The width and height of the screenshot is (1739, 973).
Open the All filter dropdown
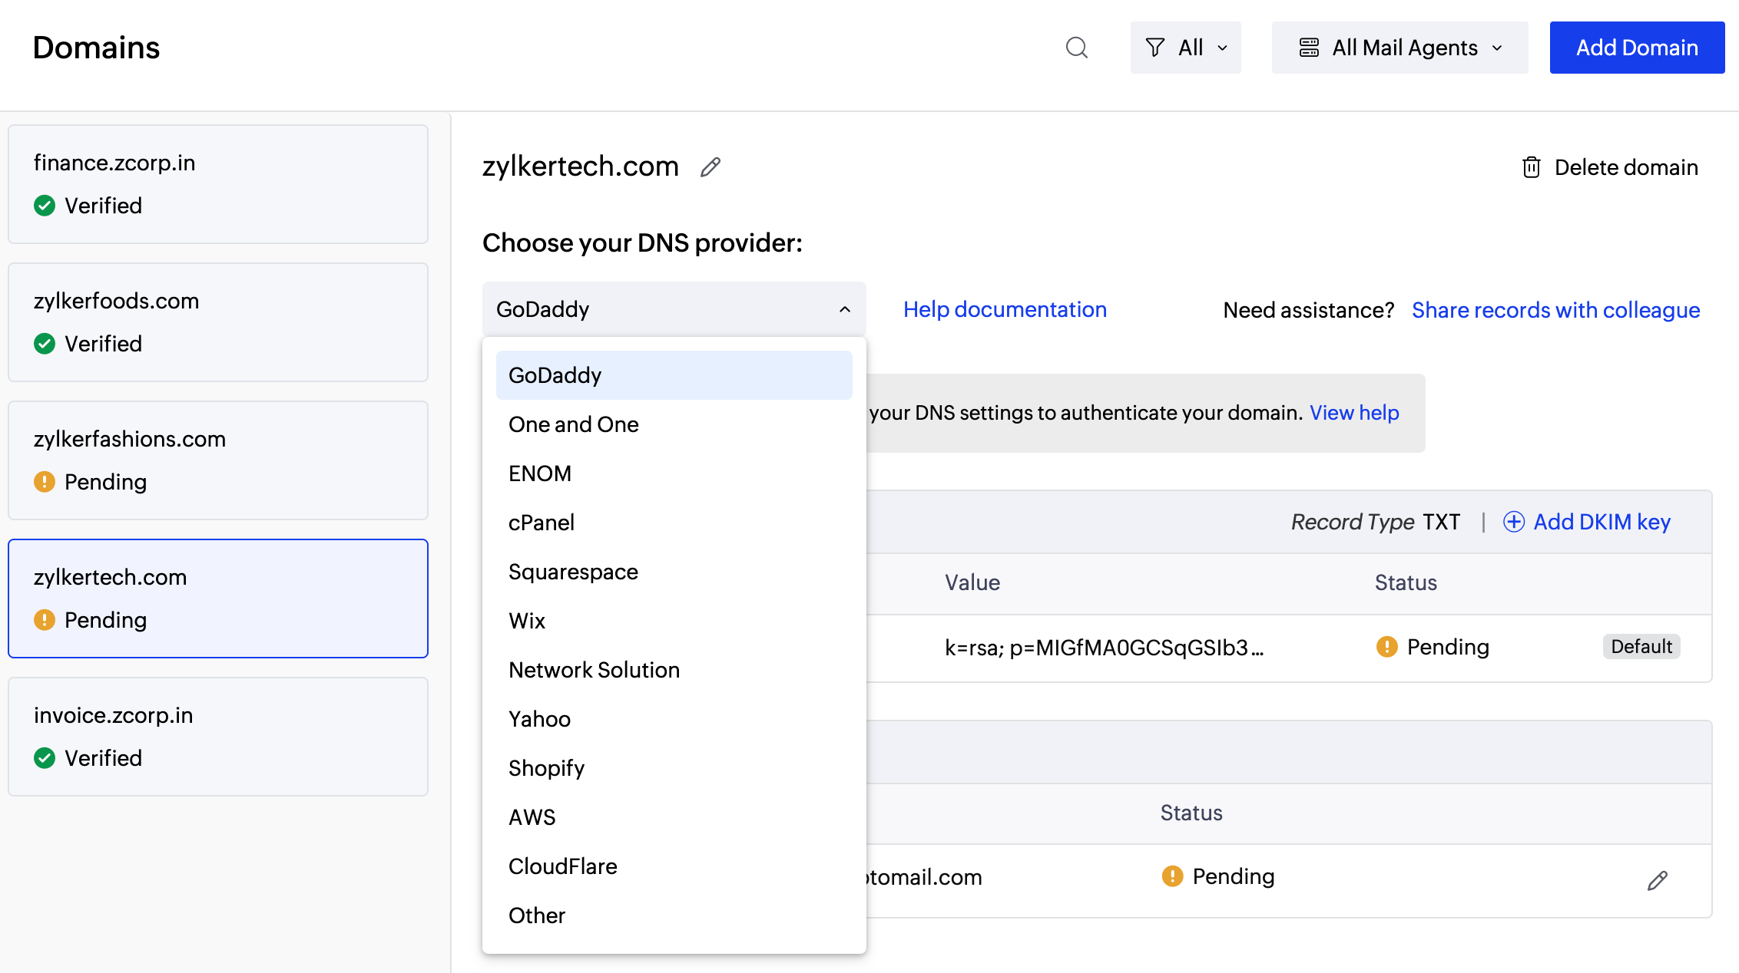[1185, 47]
